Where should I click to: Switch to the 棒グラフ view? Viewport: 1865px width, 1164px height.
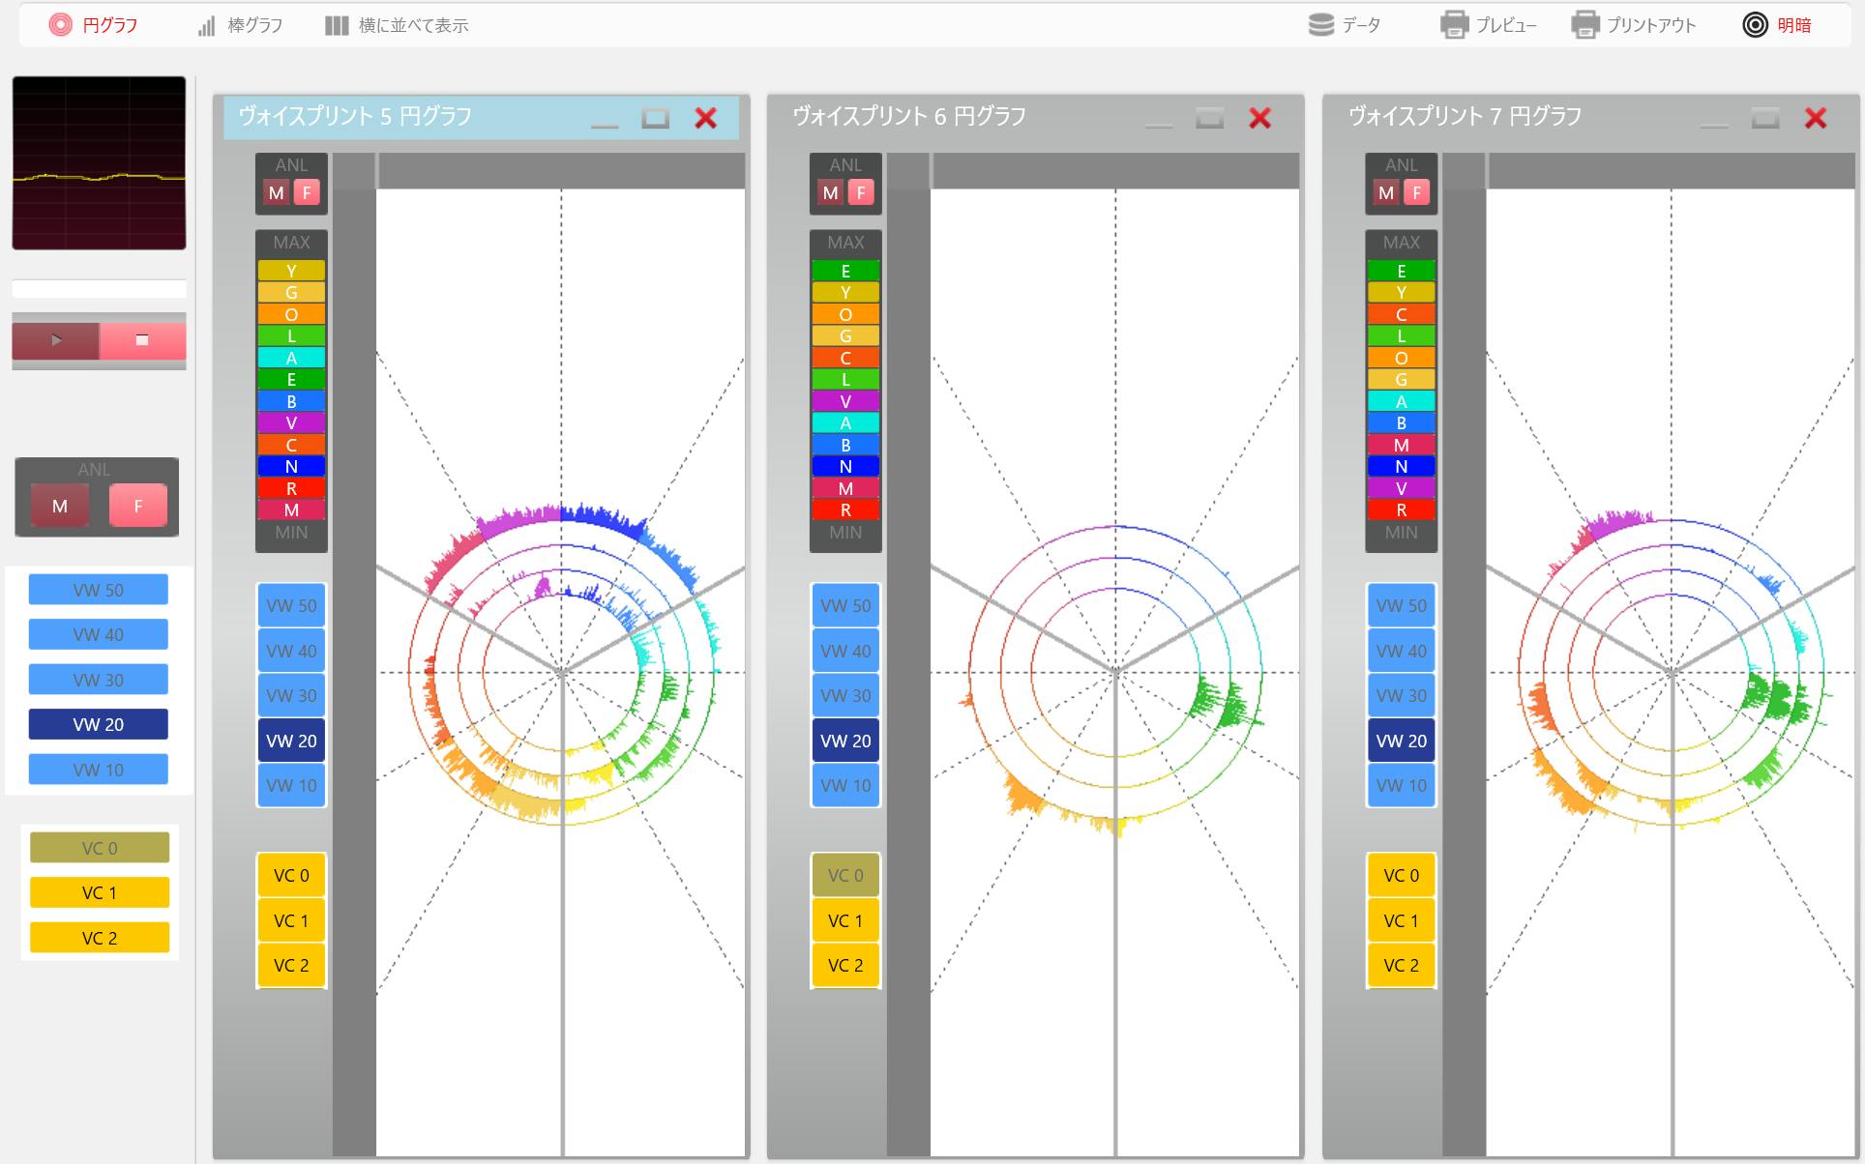pyautogui.click(x=240, y=25)
